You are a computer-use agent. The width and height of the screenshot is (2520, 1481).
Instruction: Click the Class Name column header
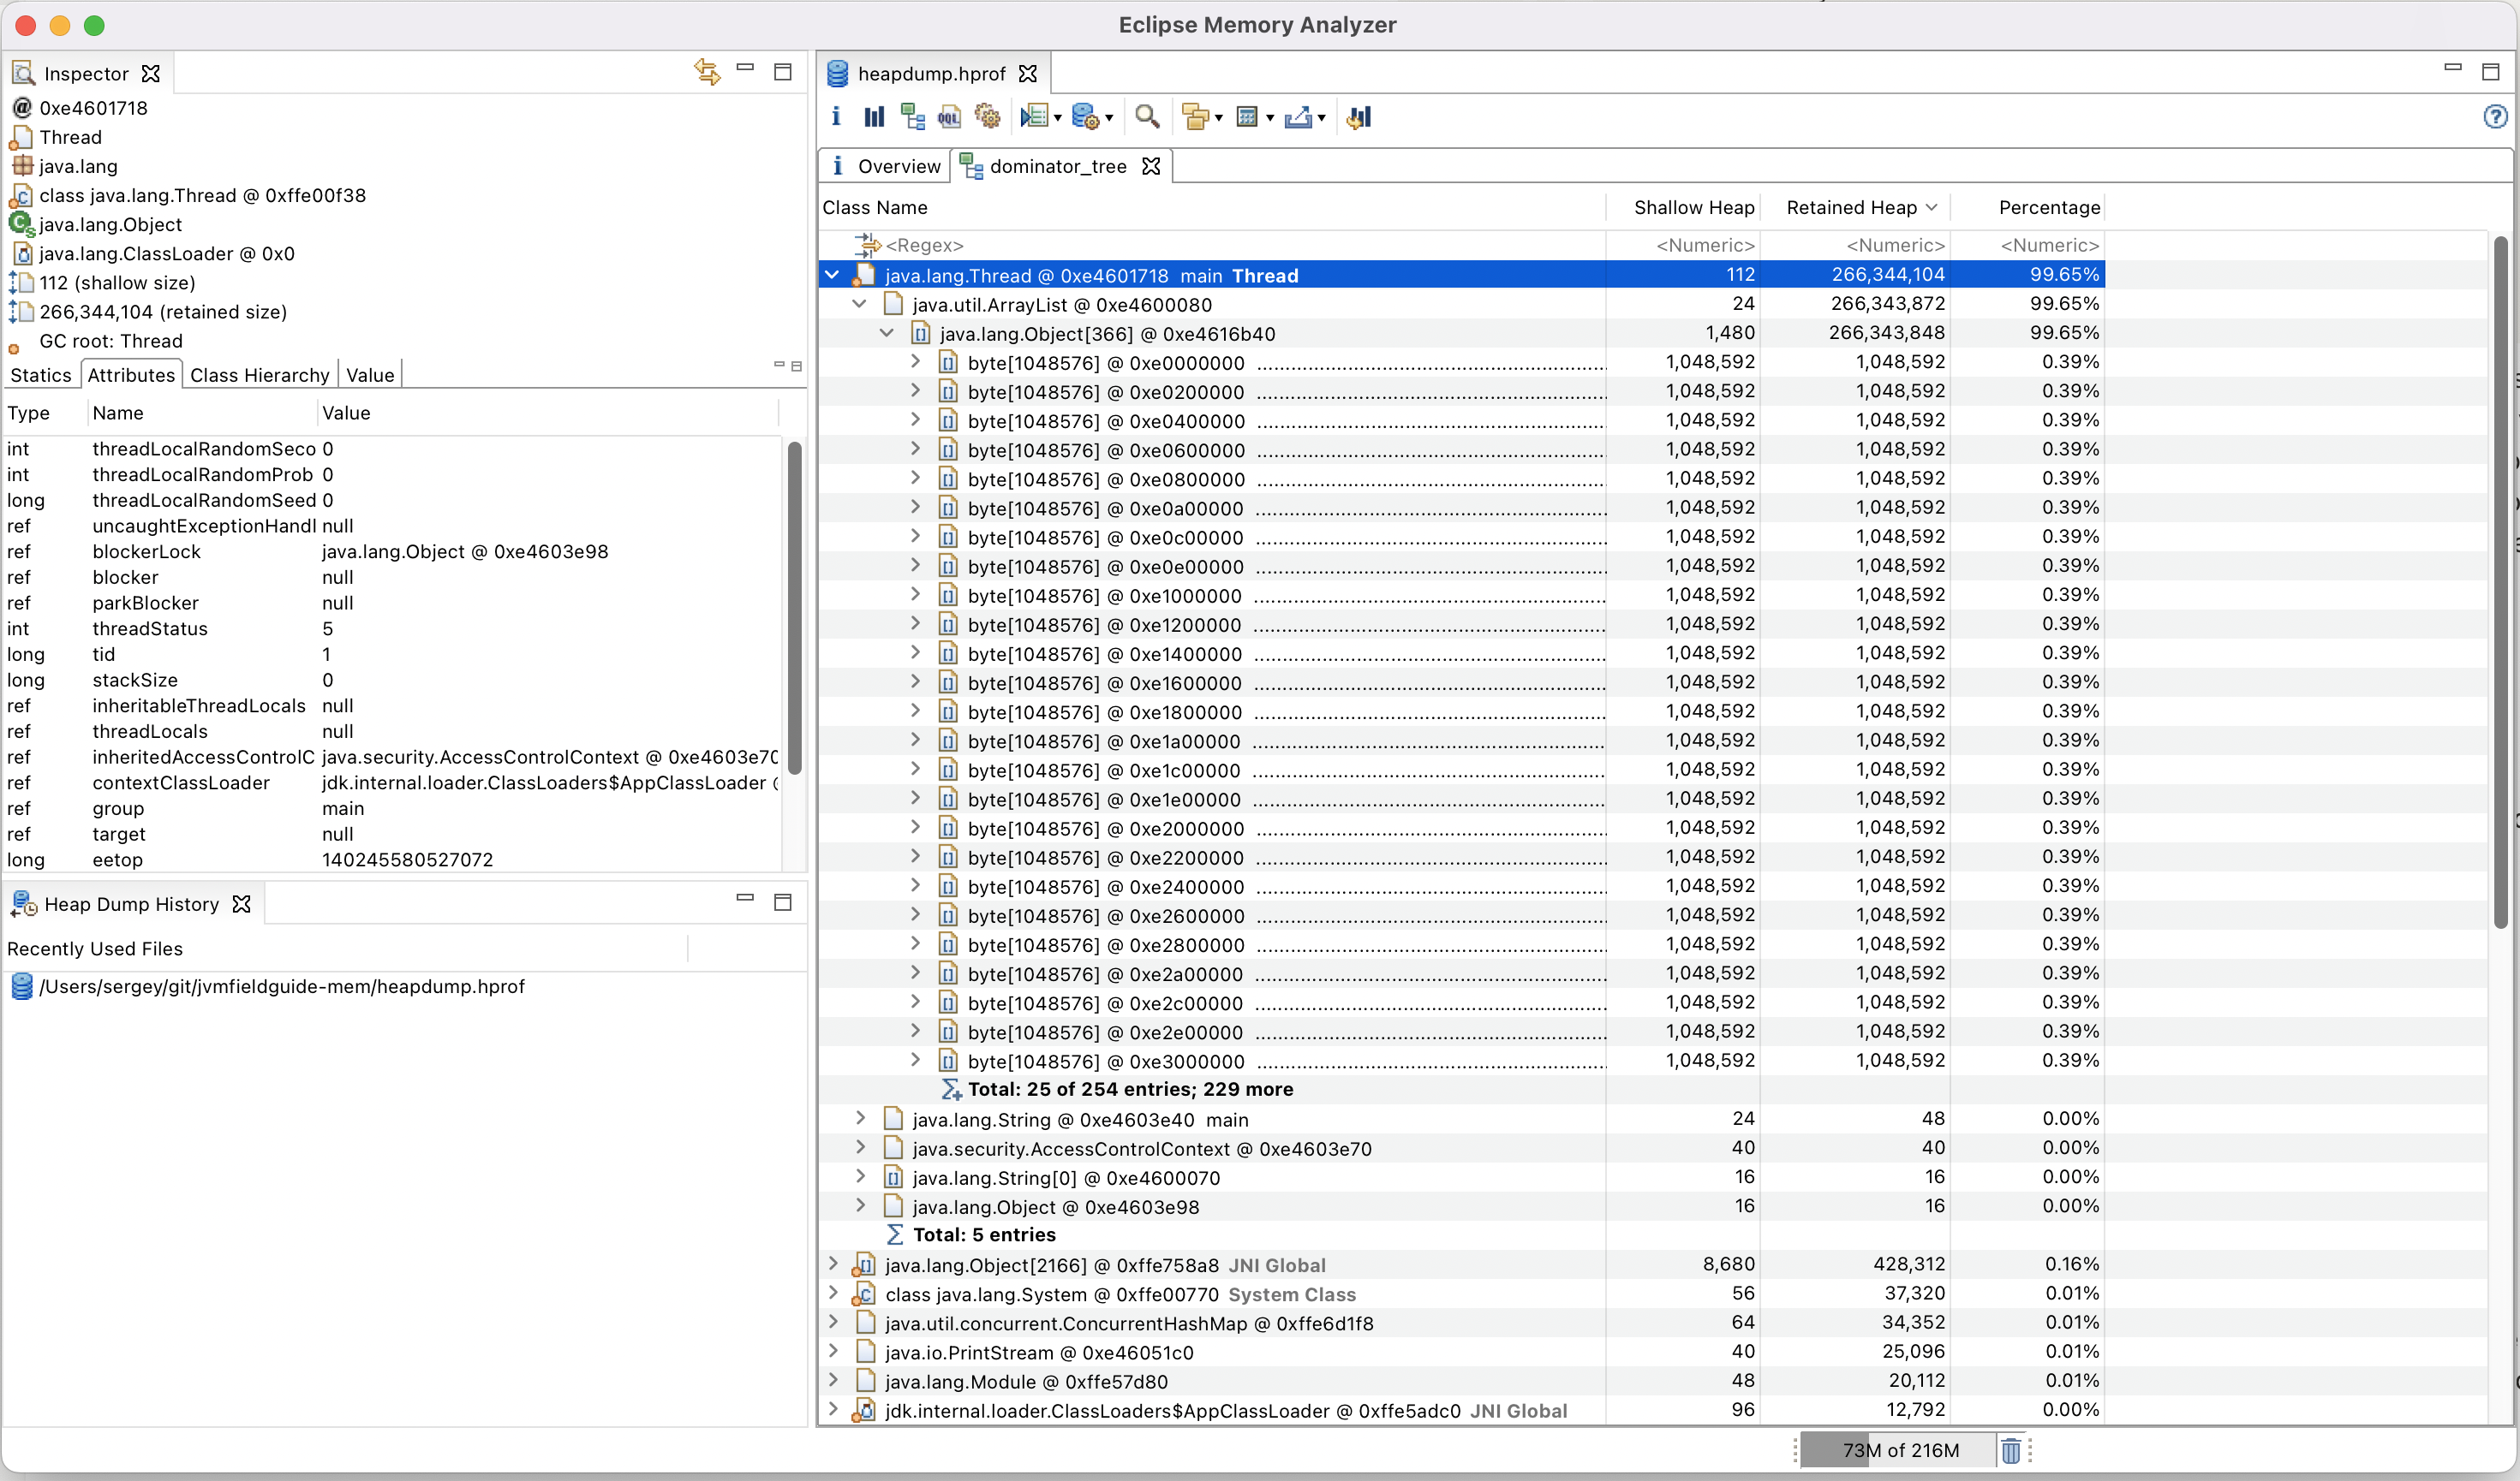[x=1212, y=207]
